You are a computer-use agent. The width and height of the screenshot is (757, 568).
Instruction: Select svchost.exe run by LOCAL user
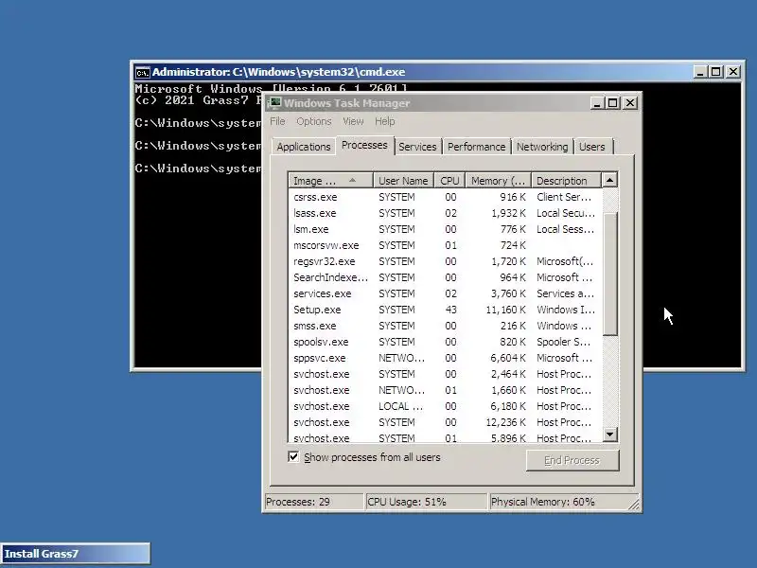445,406
